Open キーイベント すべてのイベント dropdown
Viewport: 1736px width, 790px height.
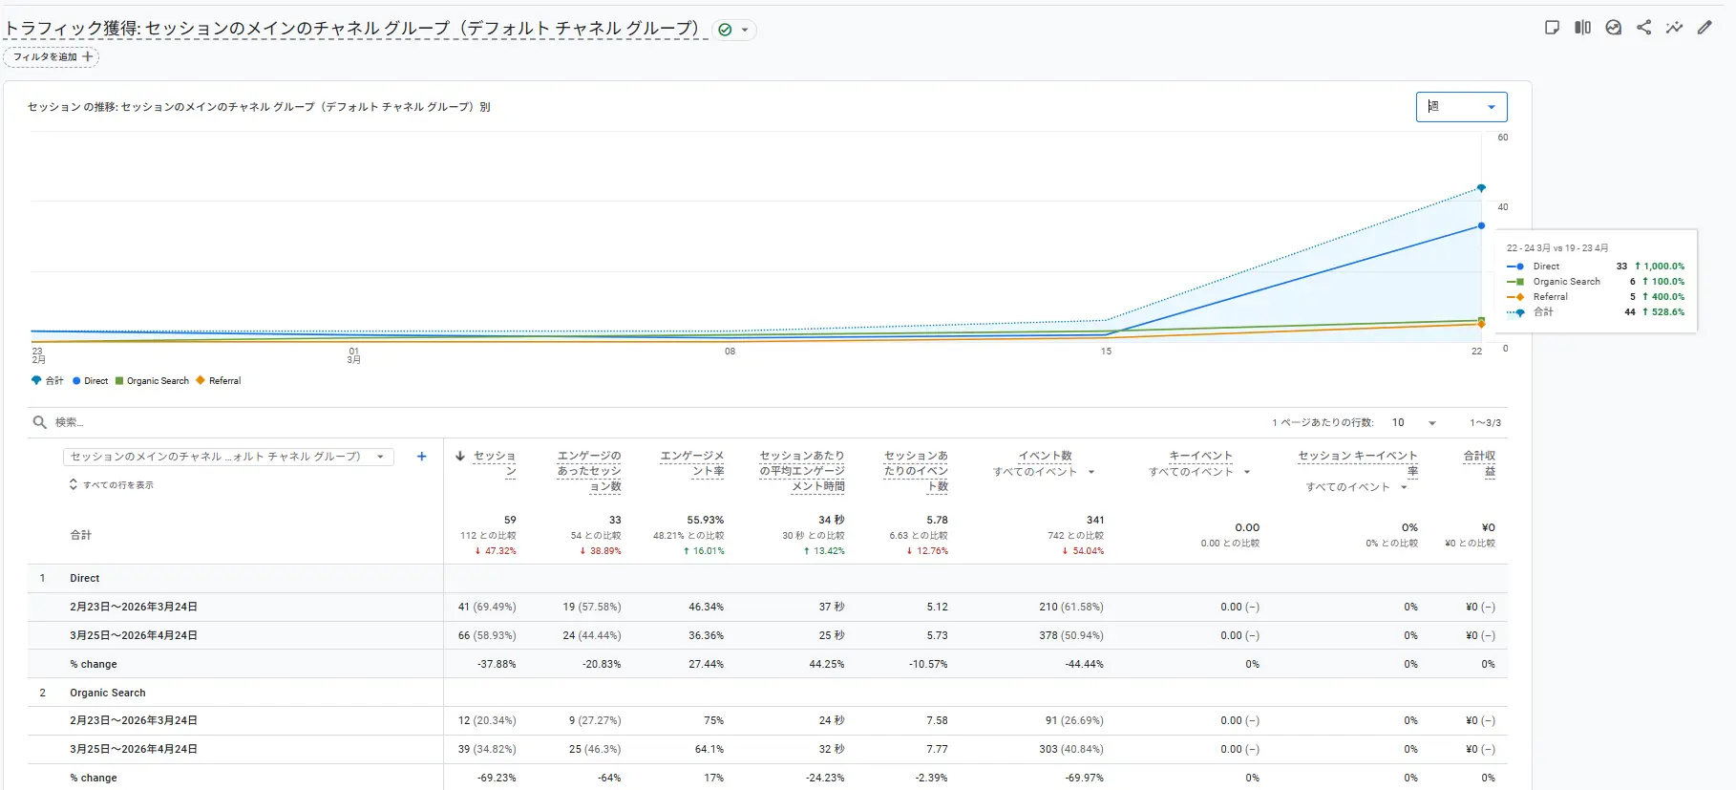(1199, 472)
